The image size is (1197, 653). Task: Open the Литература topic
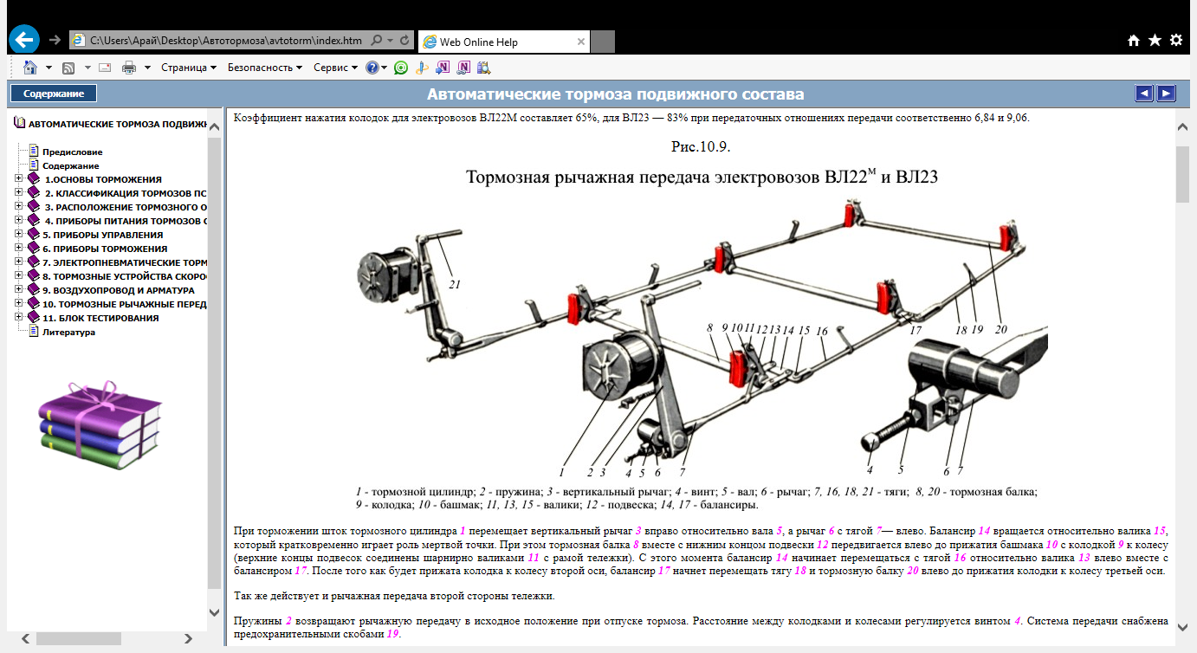pos(69,332)
